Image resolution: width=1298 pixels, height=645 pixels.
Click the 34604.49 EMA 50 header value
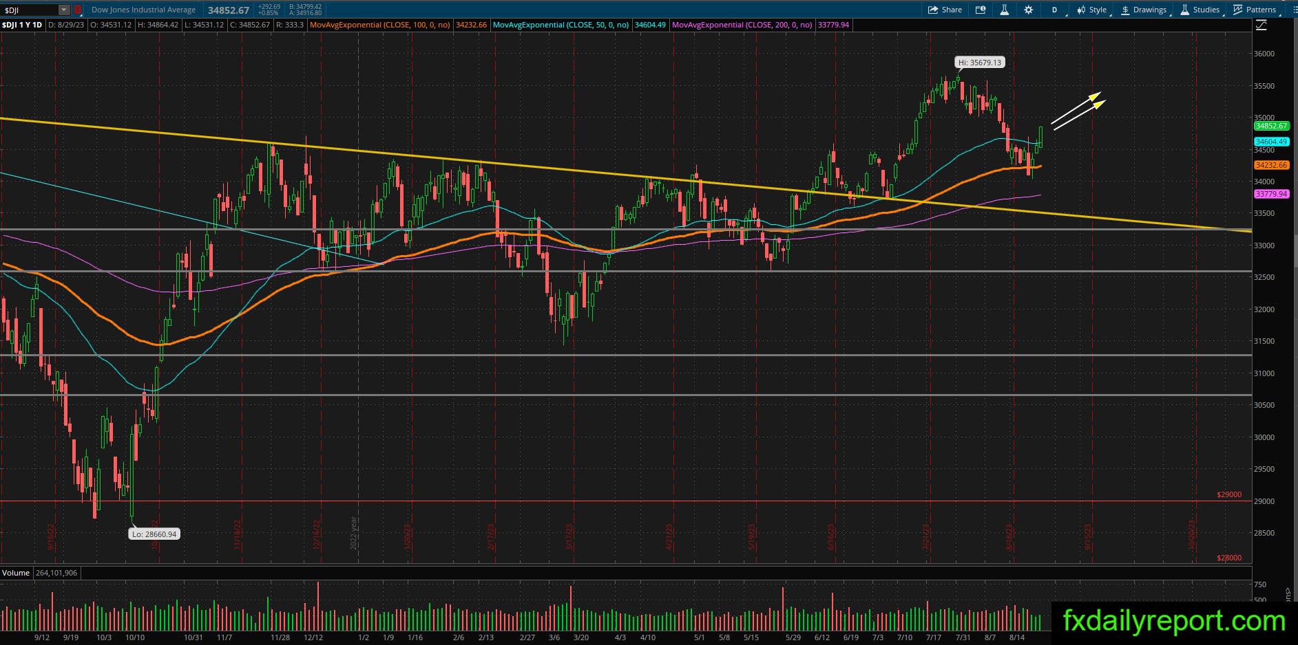point(650,25)
